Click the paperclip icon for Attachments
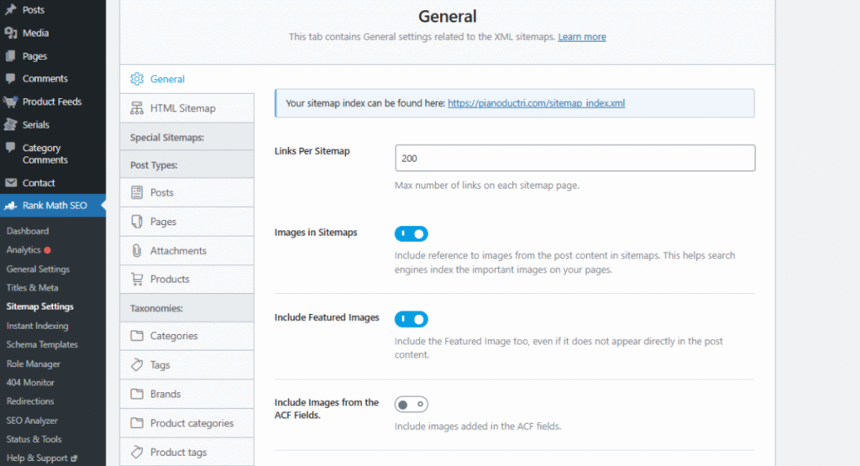860x466 pixels. click(137, 250)
